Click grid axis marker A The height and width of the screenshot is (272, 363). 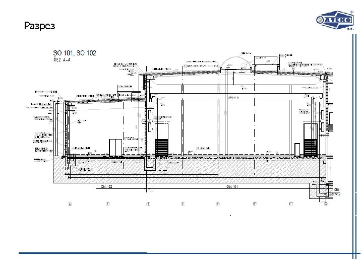tap(70, 204)
